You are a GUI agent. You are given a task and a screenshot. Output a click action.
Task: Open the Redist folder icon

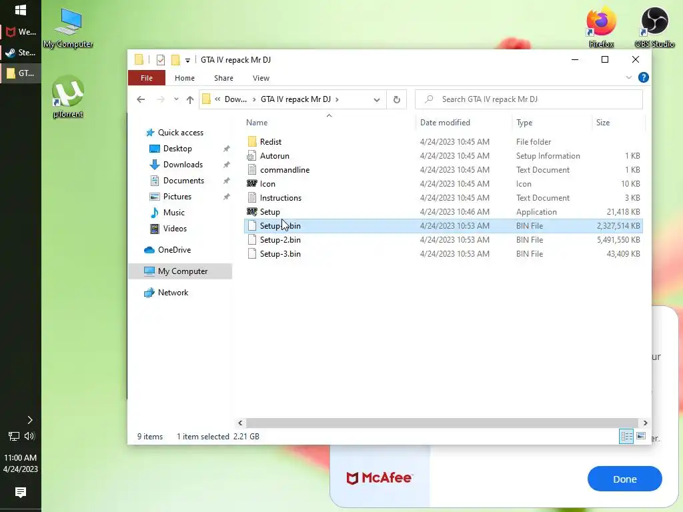pos(251,142)
